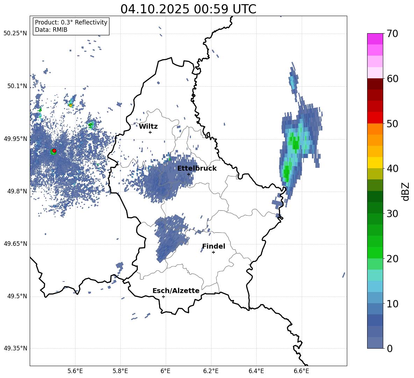Click the red radar site marker dot
The image size is (414, 378).
click(54, 151)
